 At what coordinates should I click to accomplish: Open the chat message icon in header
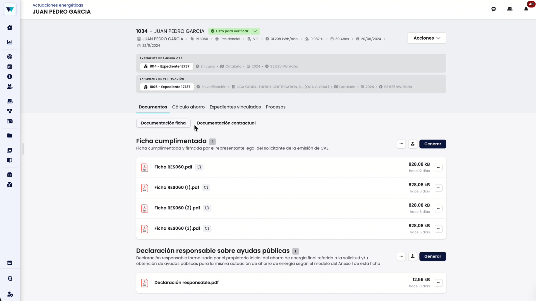[x=494, y=9]
